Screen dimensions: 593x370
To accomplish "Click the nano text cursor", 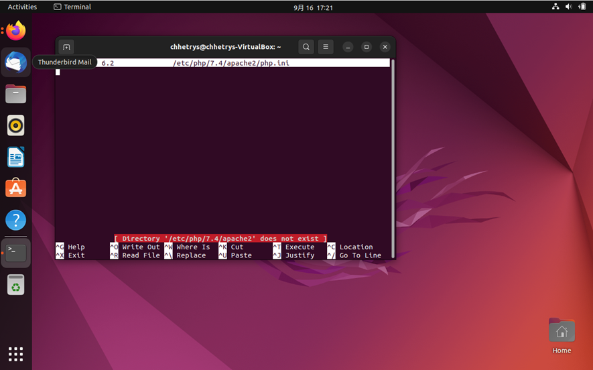I will (x=58, y=72).
